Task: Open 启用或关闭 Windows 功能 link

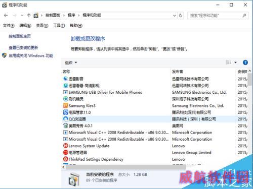Action: pyautogui.click(x=31, y=55)
